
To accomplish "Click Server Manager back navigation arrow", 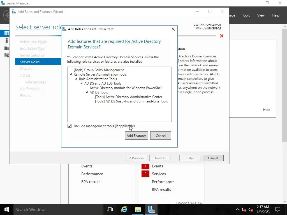I will coord(7,15).
